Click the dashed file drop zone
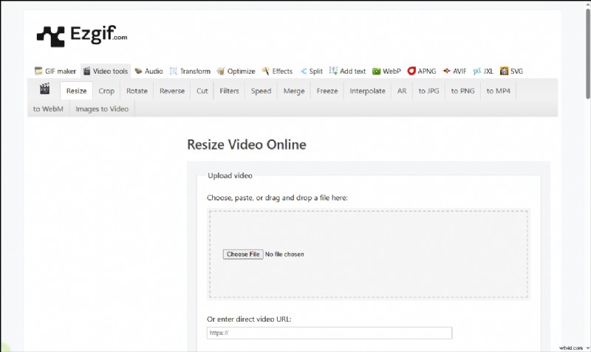 (x=369, y=254)
